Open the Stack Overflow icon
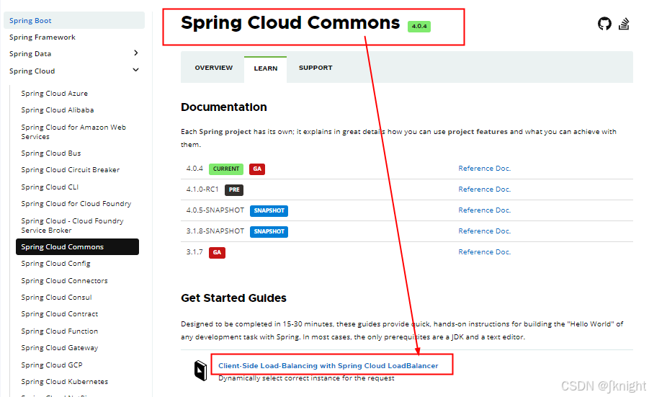 point(624,24)
